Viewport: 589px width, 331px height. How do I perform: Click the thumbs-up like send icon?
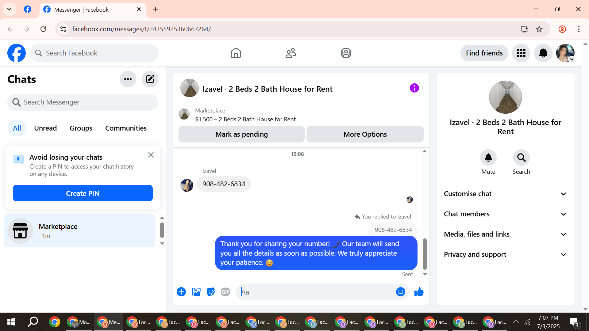[419, 292]
